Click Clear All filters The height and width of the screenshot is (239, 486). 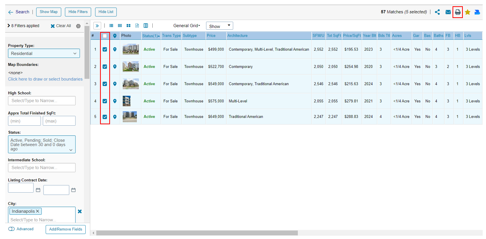coord(61,26)
